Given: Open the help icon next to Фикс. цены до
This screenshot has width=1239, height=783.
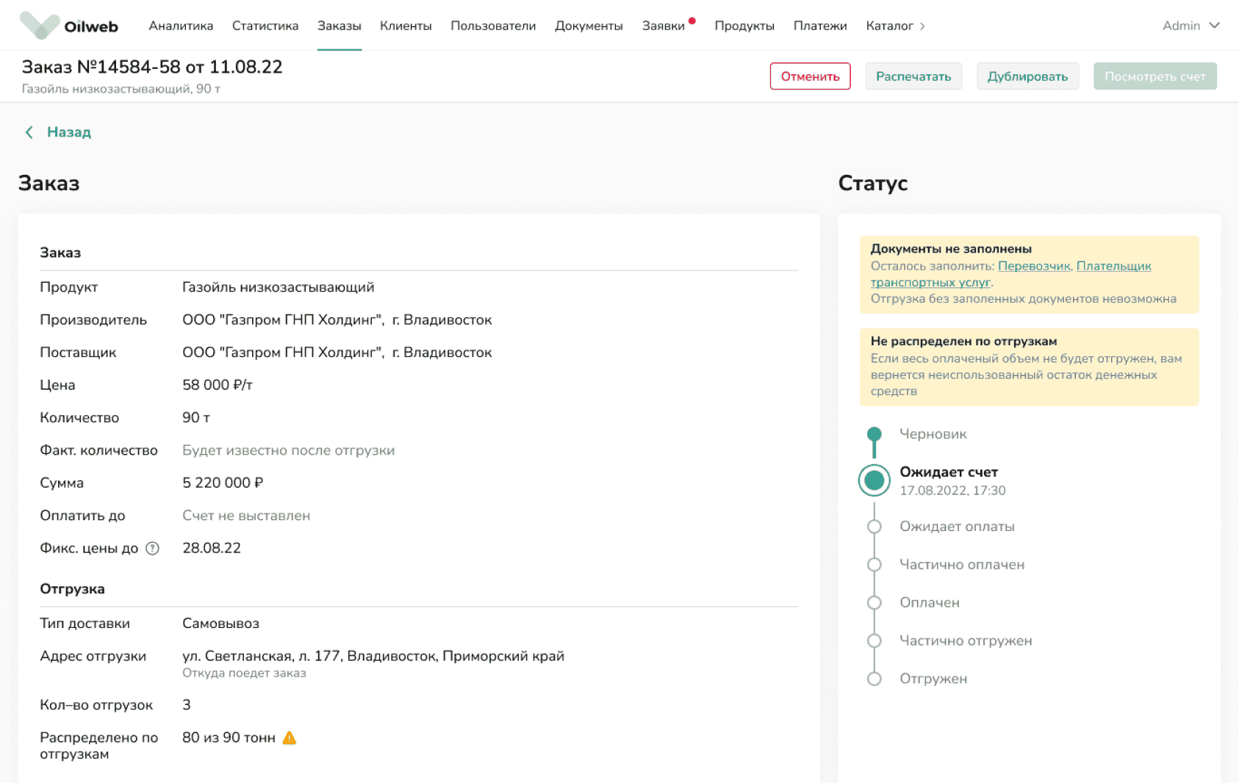Looking at the screenshot, I should [x=152, y=548].
